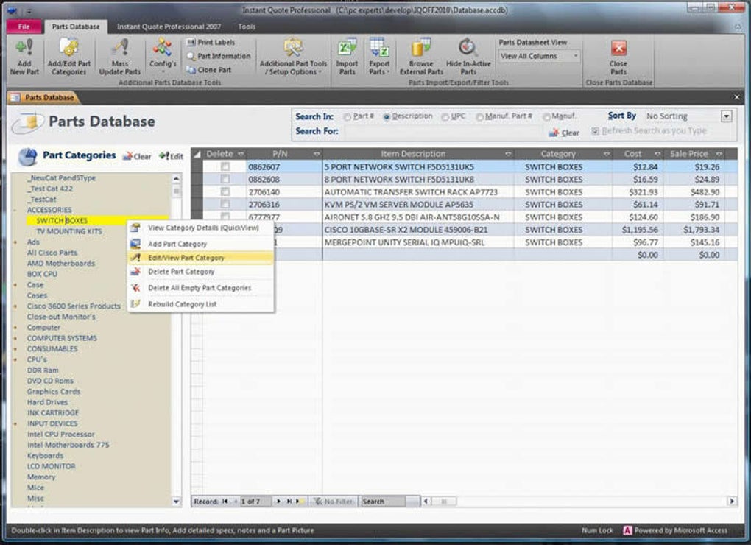Image resolution: width=751 pixels, height=545 pixels.
Task: Open the Cost column filter arrow
Action: (657, 154)
